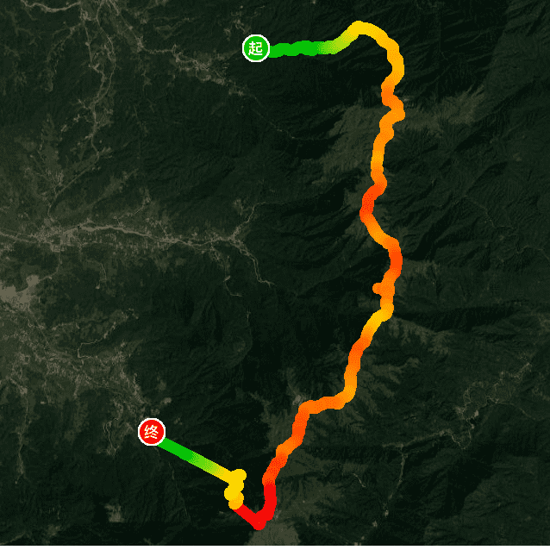
Task: Select the dark red-orange track segment mid-route
Action: click(371, 199)
